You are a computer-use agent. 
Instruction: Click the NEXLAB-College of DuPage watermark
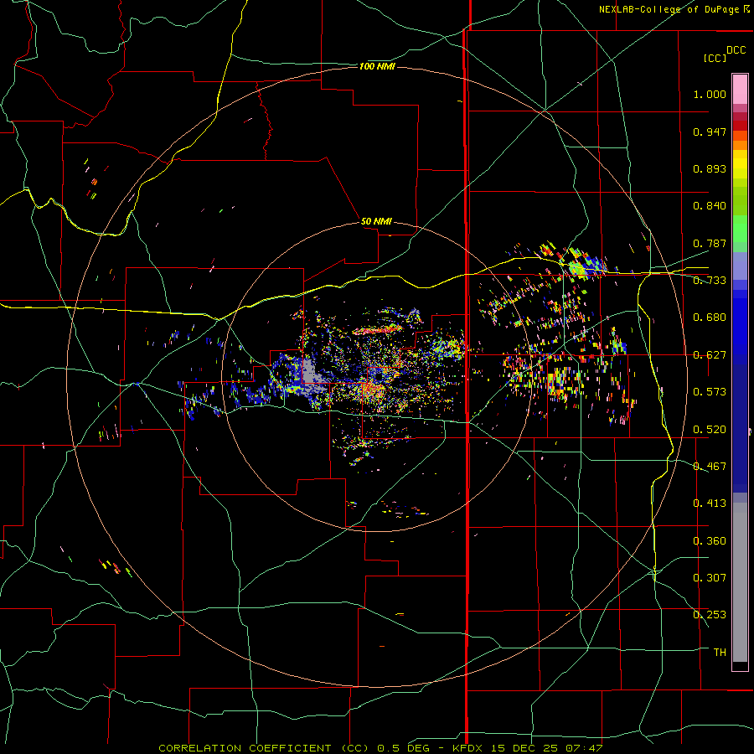click(x=674, y=9)
